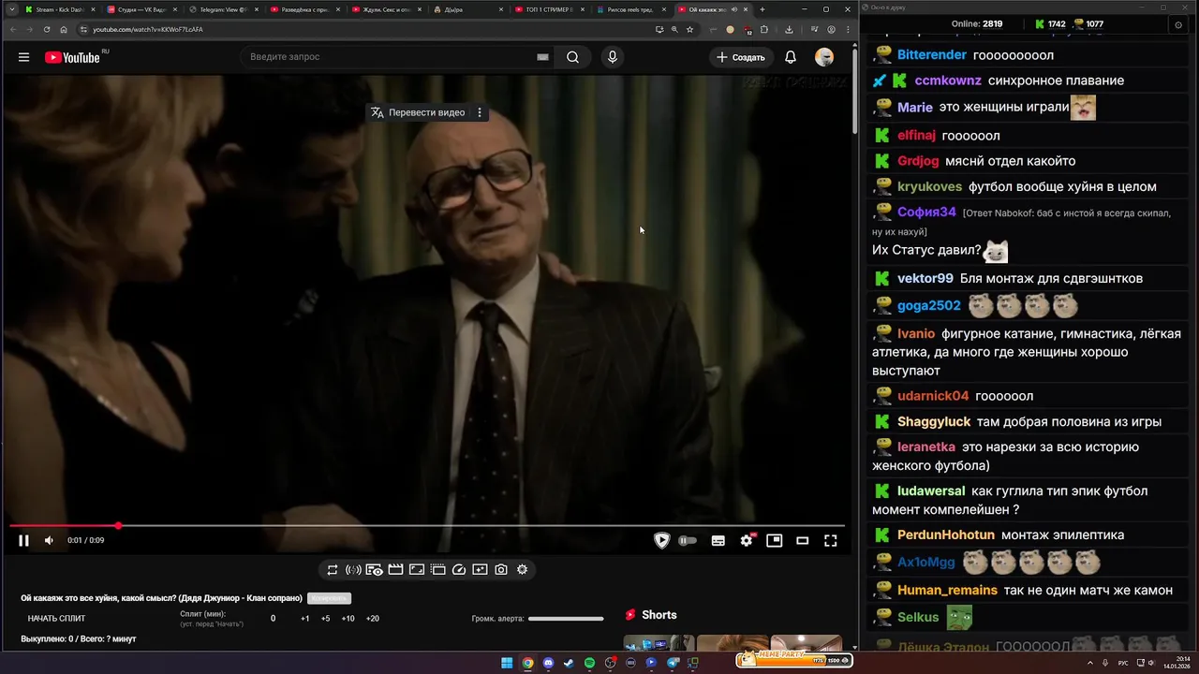Open the Shorts section heading
The width and height of the screenshot is (1199, 674).
pyautogui.click(x=659, y=615)
